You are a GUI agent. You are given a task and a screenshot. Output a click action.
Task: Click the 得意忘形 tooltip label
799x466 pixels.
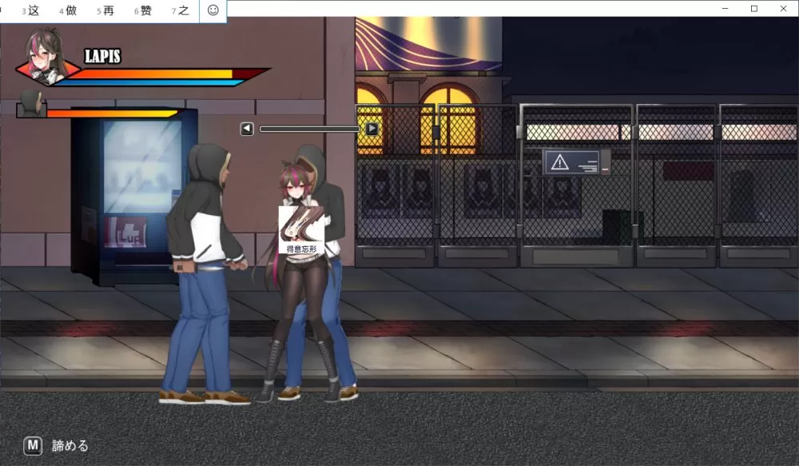tap(301, 249)
